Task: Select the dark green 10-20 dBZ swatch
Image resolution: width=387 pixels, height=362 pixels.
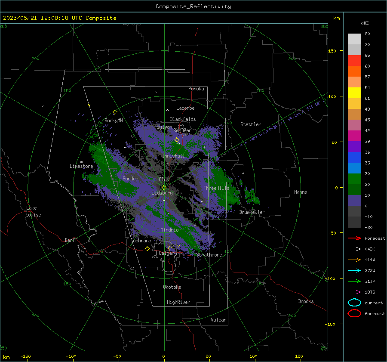Action: (354, 190)
